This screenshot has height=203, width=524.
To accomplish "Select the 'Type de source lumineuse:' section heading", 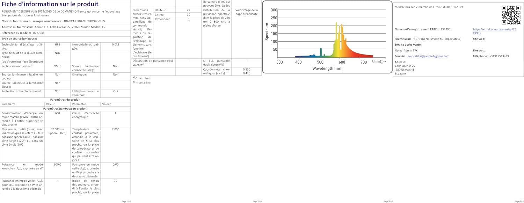I will (19, 38).
